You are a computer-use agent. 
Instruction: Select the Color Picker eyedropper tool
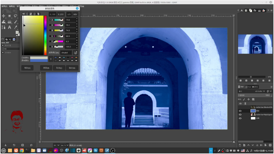pyautogui.click(x=15, y=27)
